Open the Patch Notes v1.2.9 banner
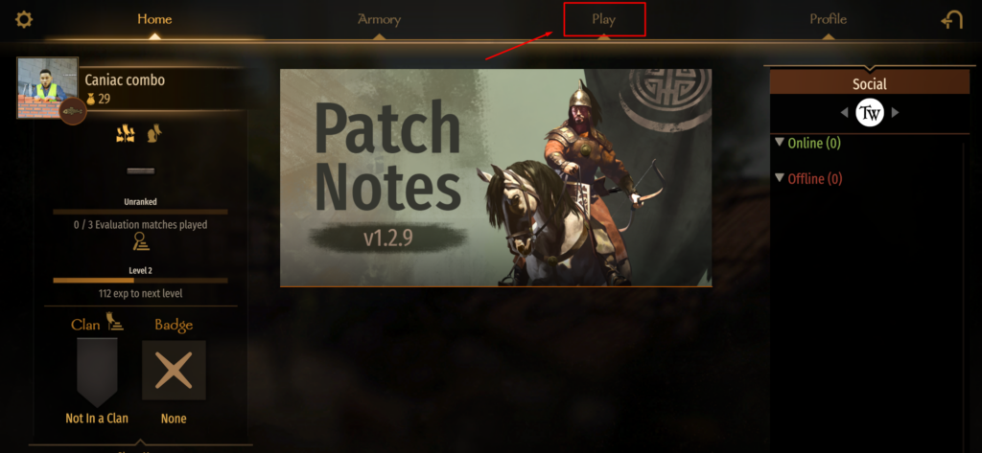 [496, 178]
